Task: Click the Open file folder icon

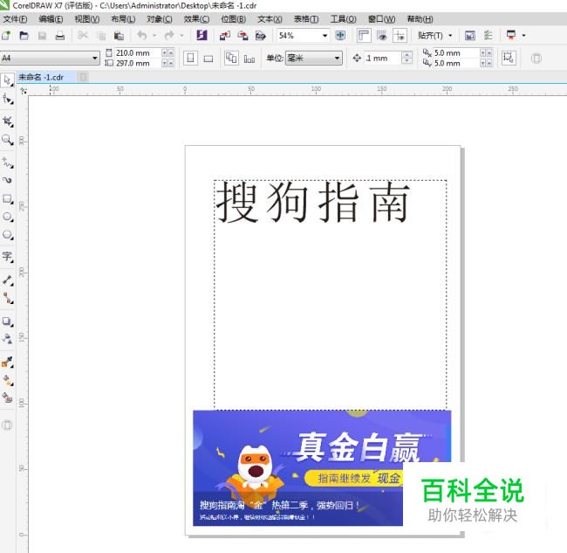Action: coord(24,36)
